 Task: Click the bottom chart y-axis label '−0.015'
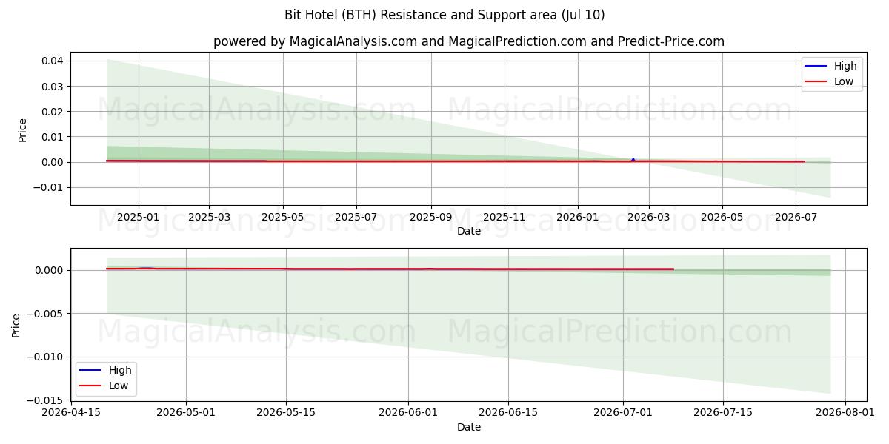[x=46, y=400]
